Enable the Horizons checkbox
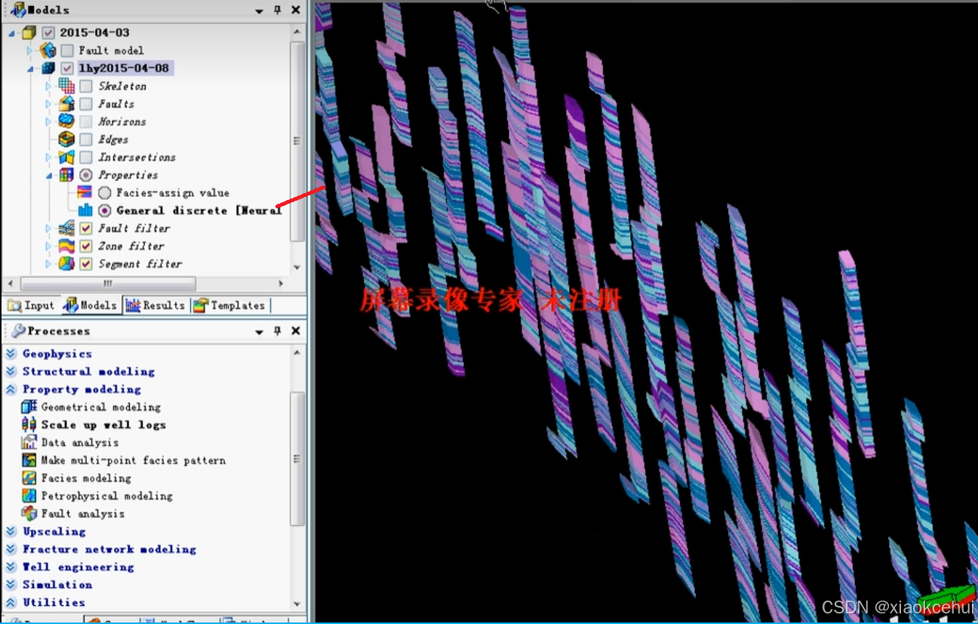Screen dimensions: 978x624 point(86,121)
